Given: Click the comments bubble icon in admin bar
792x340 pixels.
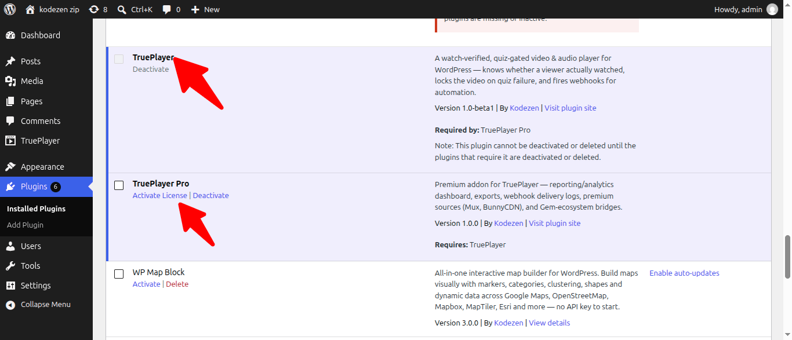Looking at the screenshot, I should pyautogui.click(x=167, y=9).
